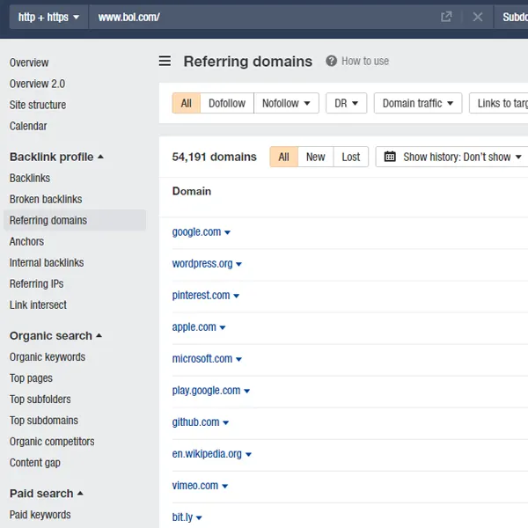The image size is (528, 528).
Task: Open the DR filter dropdown
Action: 346,103
